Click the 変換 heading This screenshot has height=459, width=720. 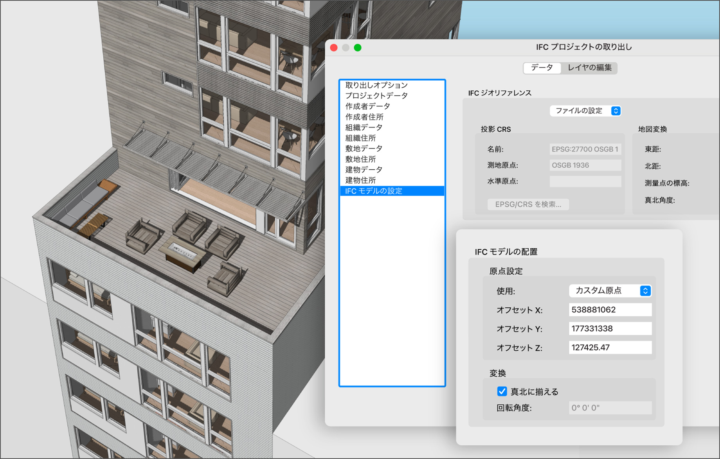click(498, 373)
